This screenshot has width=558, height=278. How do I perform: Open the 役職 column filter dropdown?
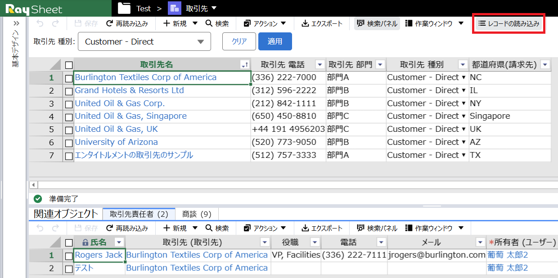click(315, 242)
